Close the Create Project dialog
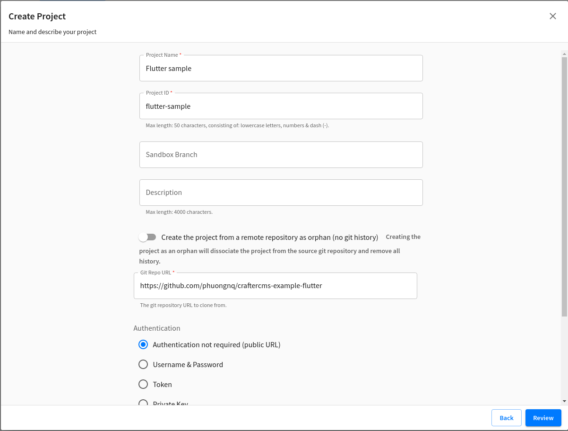The height and width of the screenshot is (431, 568). point(552,16)
